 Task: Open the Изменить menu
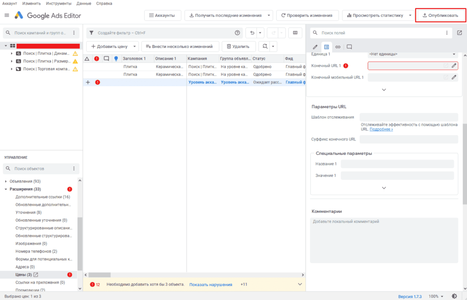point(31,4)
